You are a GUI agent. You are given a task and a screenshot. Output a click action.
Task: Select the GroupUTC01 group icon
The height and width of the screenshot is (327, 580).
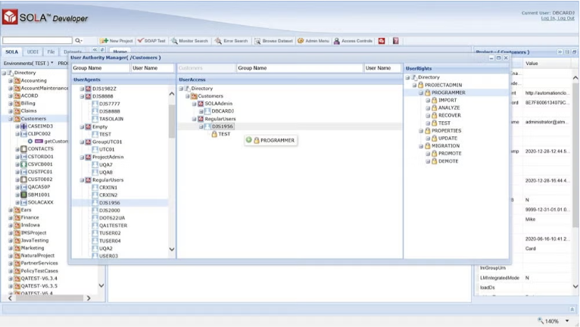tap(89, 142)
